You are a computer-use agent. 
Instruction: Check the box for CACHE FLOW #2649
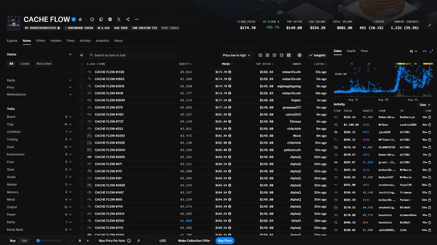tap(82, 101)
